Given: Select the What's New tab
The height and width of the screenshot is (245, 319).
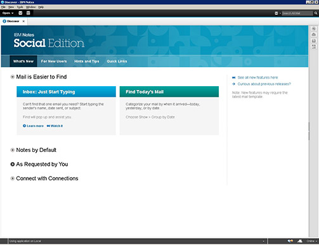Looking at the screenshot, I should pos(23,61).
